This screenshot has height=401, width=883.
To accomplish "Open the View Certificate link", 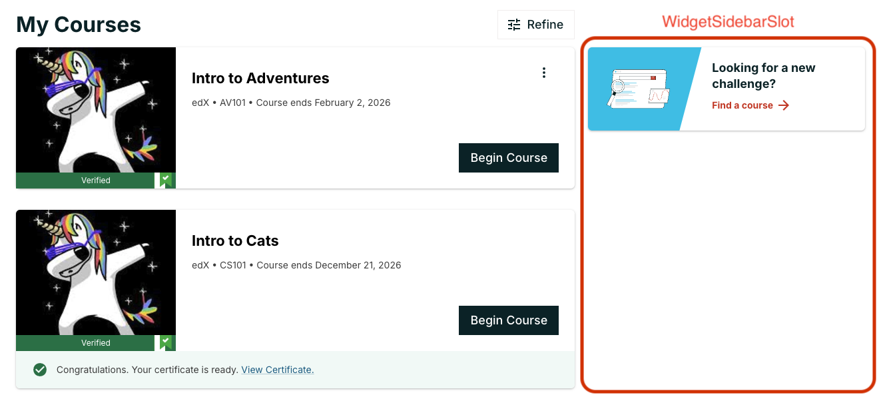I will click(277, 370).
